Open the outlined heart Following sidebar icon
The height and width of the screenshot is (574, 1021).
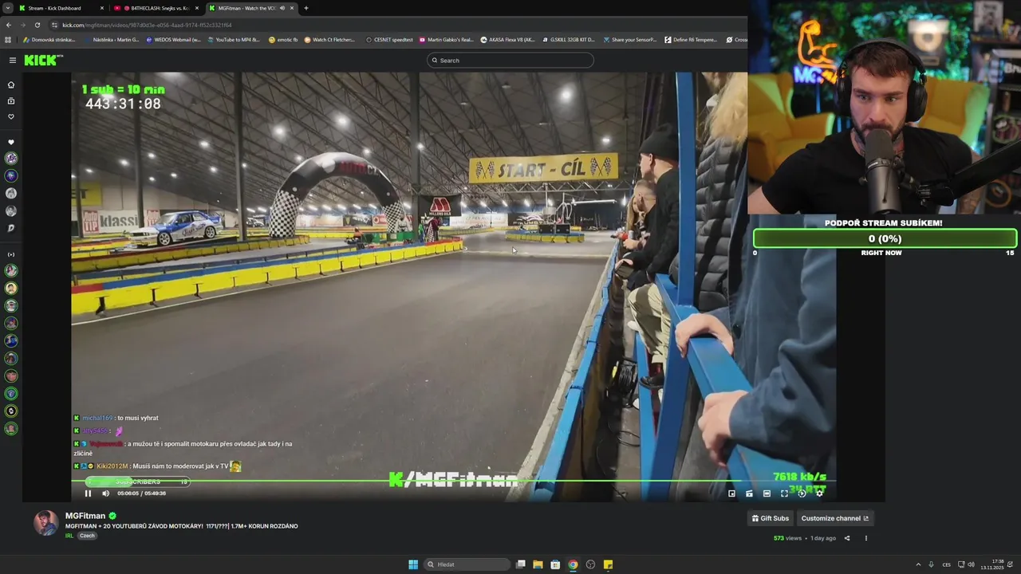click(x=11, y=116)
